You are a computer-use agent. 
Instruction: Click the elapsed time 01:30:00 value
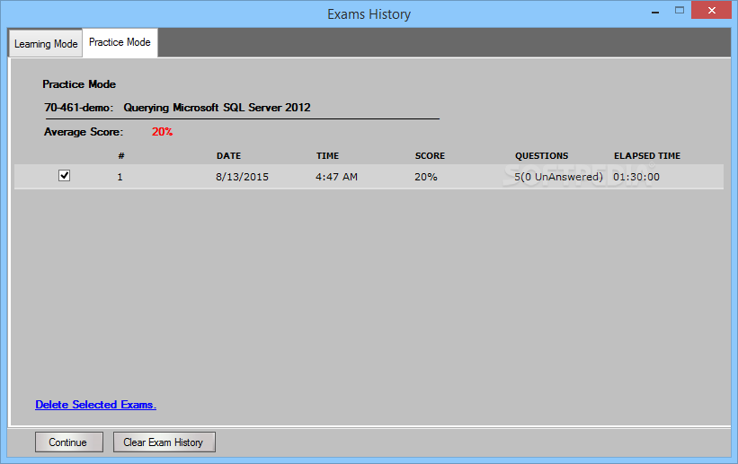[x=636, y=177]
